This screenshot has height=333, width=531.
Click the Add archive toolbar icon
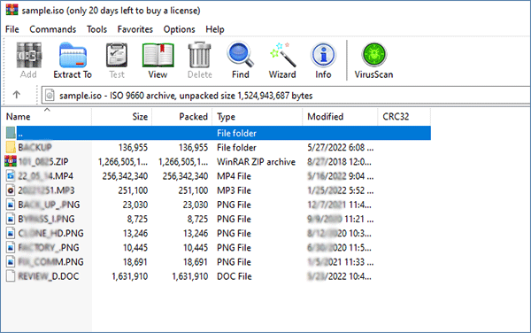point(29,55)
